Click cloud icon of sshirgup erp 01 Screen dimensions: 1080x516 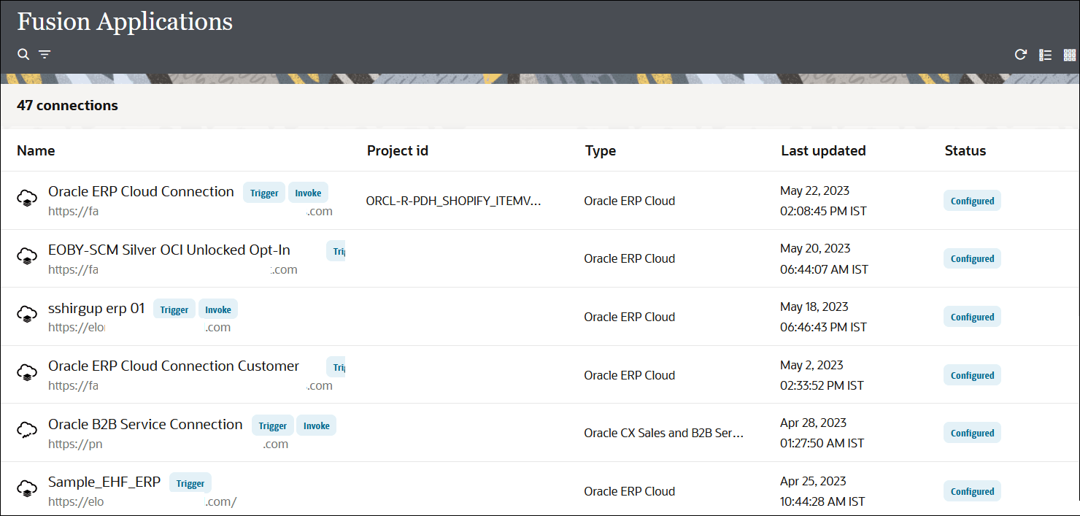tap(27, 314)
